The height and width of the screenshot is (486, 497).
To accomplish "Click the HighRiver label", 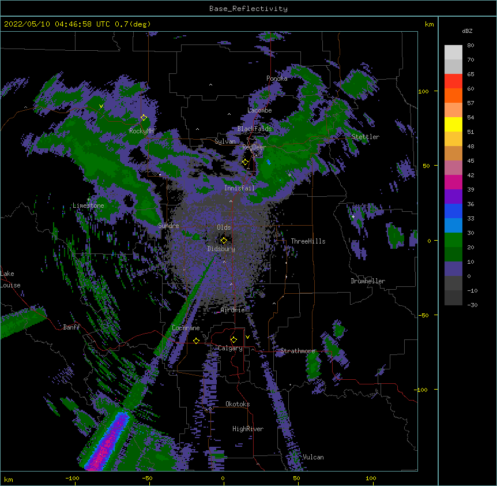I will click(248, 429).
